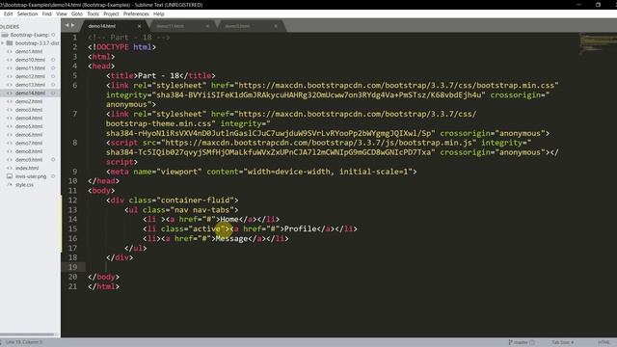
Task: Click the Line and Column status text
Action: pyautogui.click(x=23, y=342)
